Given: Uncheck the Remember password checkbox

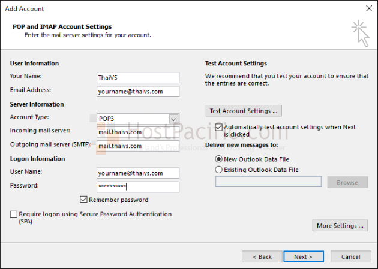Looking at the screenshot, I should tap(83, 200).
